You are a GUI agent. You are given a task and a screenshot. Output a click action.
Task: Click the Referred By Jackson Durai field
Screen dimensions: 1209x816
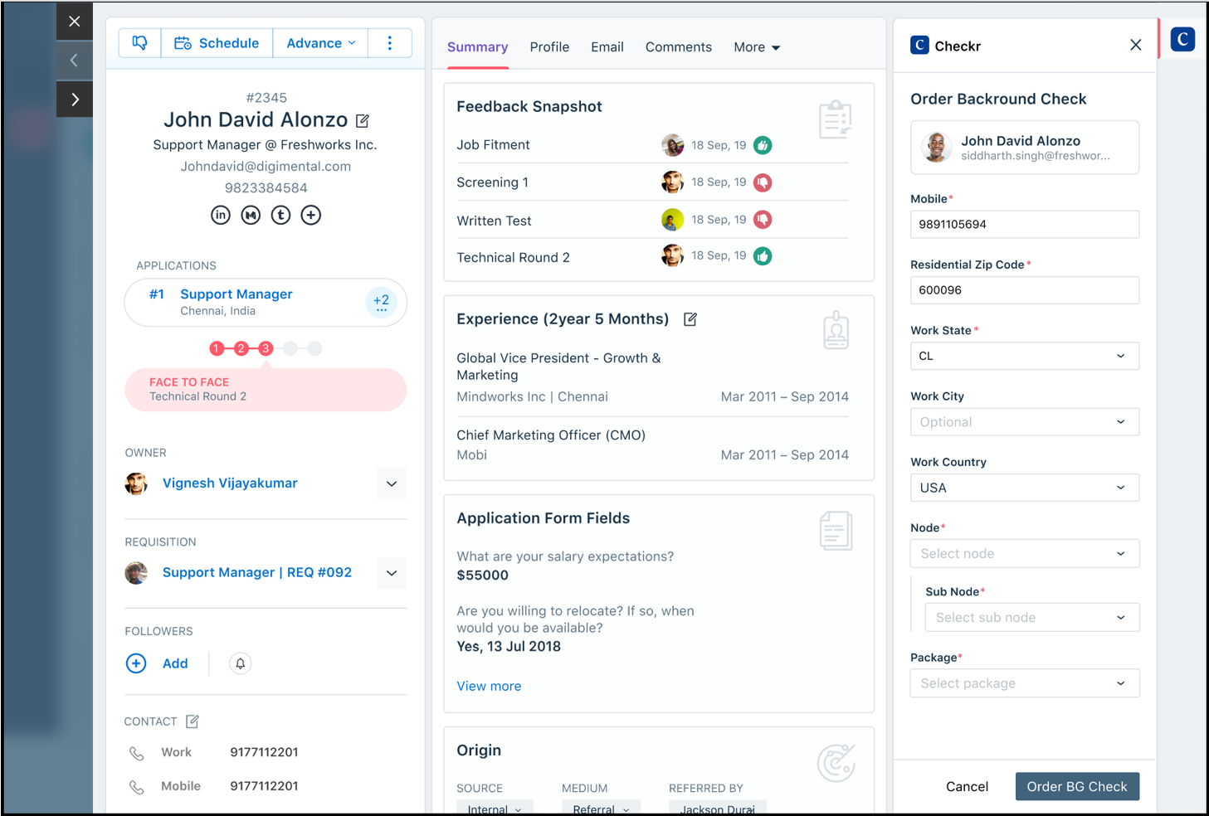click(718, 809)
